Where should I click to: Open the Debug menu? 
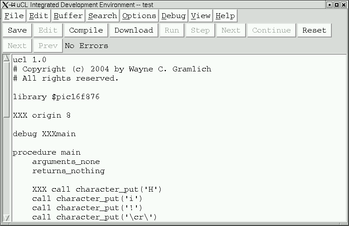[173, 16]
